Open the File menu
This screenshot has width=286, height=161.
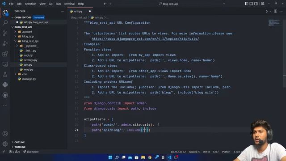tap(11, 4)
